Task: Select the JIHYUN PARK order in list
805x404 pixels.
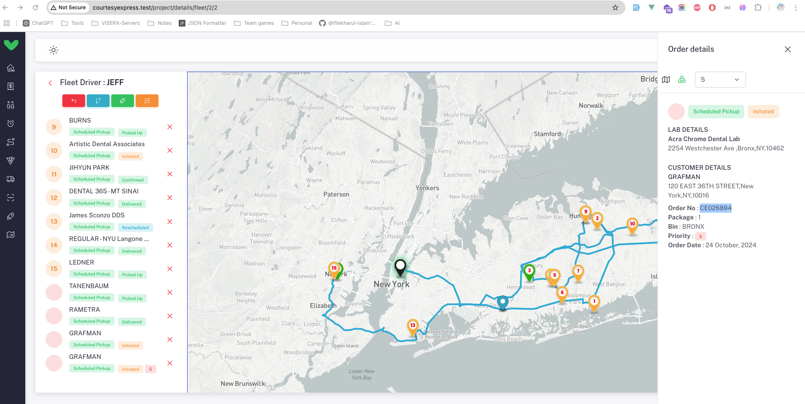Action: [89, 168]
